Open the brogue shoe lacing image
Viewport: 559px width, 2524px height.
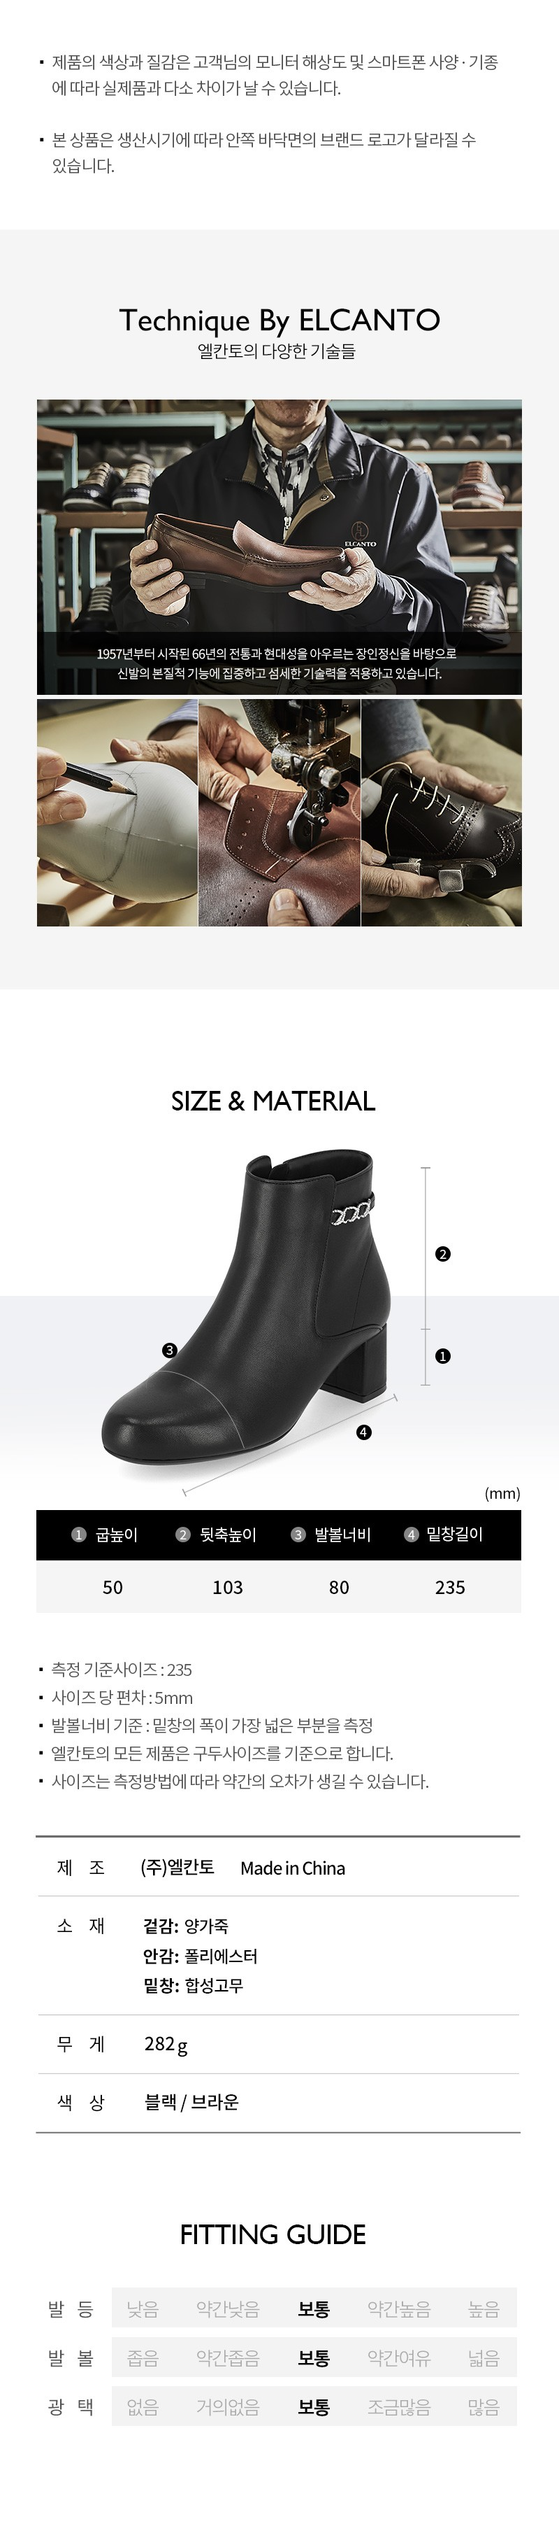pyautogui.click(x=442, y=812)
